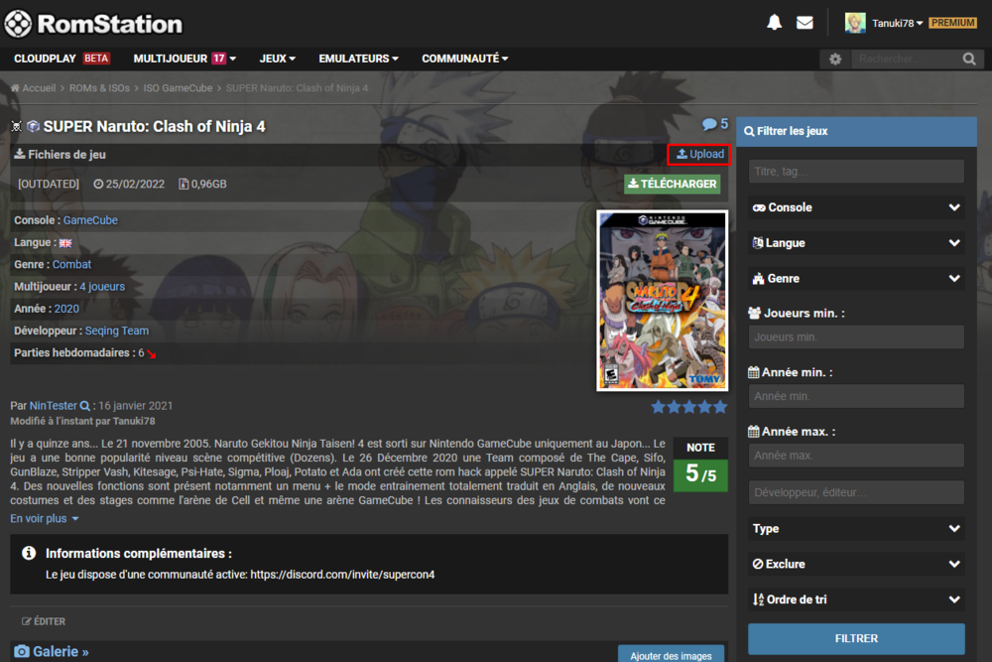Expand description with En voir plus
The image size is (992, 662).
tap(45, 518)
